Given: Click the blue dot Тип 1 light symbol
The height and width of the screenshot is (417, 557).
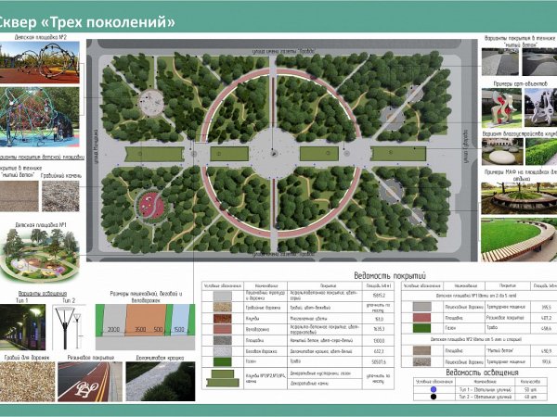Looking at the screenshot, I should click(434, 389).
